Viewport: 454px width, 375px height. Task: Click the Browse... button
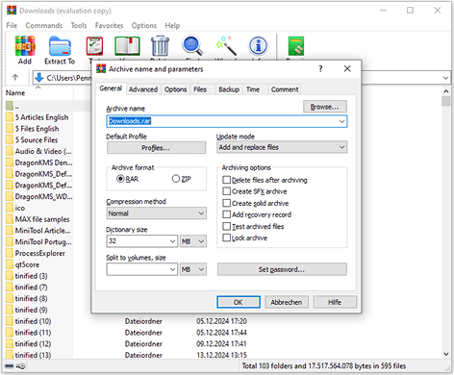coord(325,107)
